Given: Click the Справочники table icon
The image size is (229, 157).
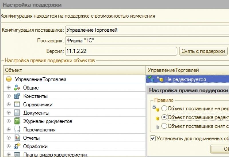Looking at the screenshot, I should pyautogui.click(x=17, y=104).
